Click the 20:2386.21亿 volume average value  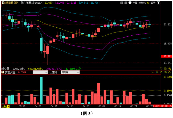[x=73, y=69]
